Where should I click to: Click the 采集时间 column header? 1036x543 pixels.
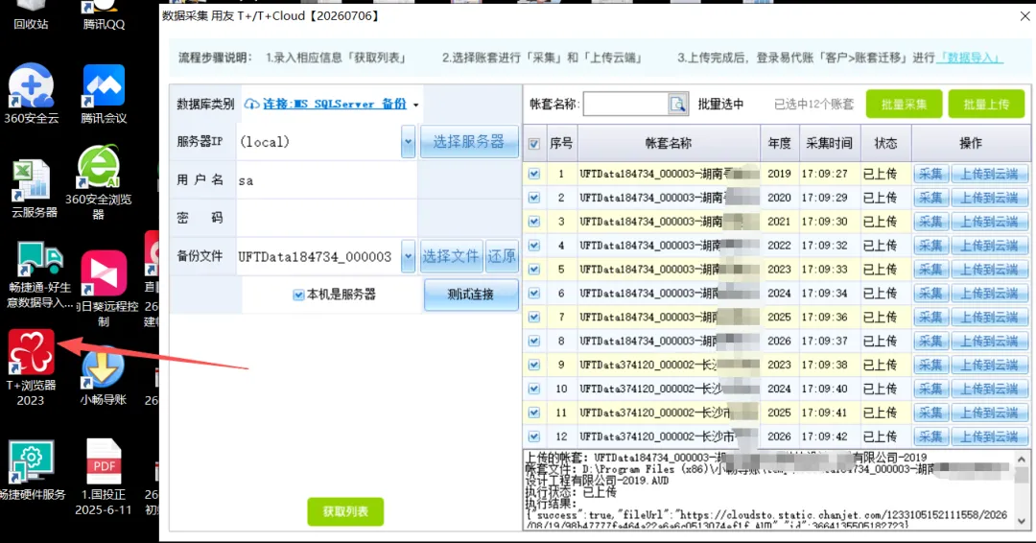point(829,143)
